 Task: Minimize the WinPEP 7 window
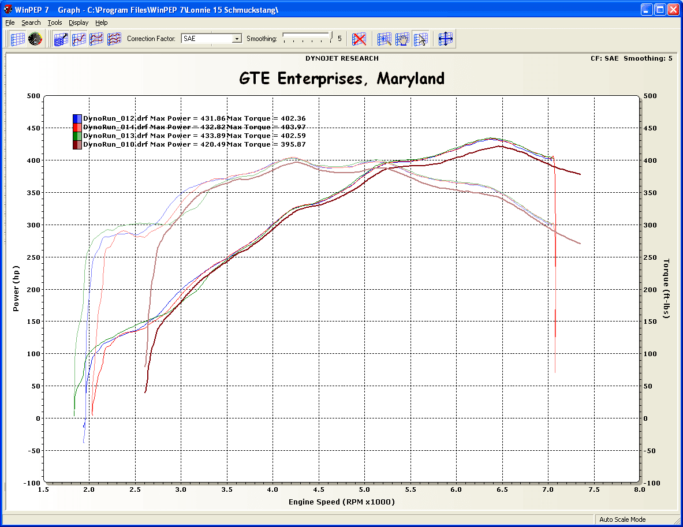647,10
